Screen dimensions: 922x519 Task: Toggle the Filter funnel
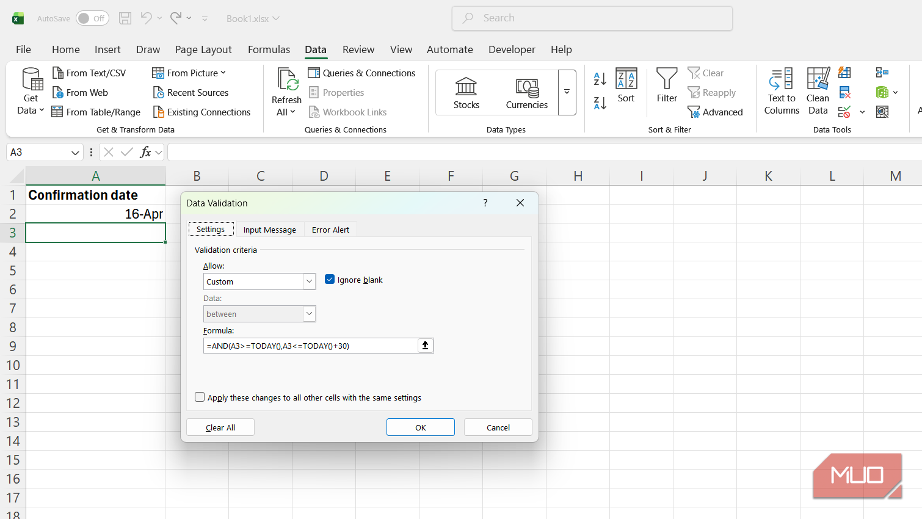click(x=667, y=85)
